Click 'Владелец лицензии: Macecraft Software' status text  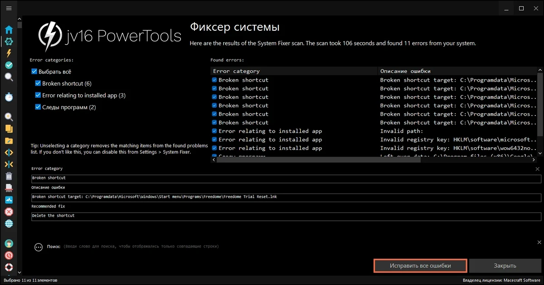coord(502,280)
